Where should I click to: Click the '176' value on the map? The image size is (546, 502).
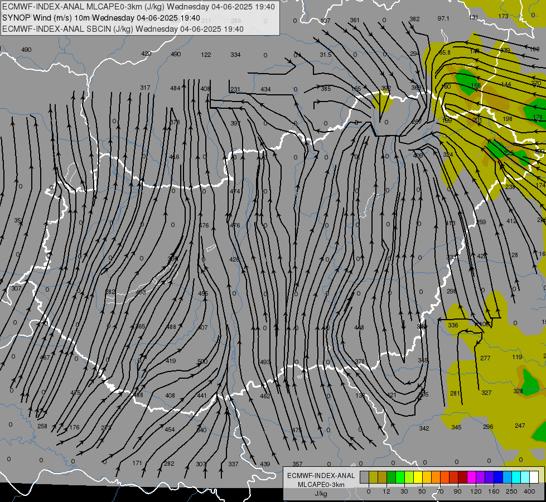75,427
